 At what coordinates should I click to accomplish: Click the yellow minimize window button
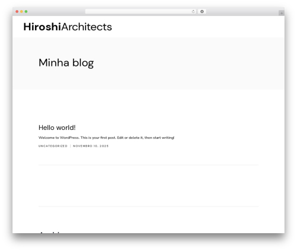click(x=21, y=12)
